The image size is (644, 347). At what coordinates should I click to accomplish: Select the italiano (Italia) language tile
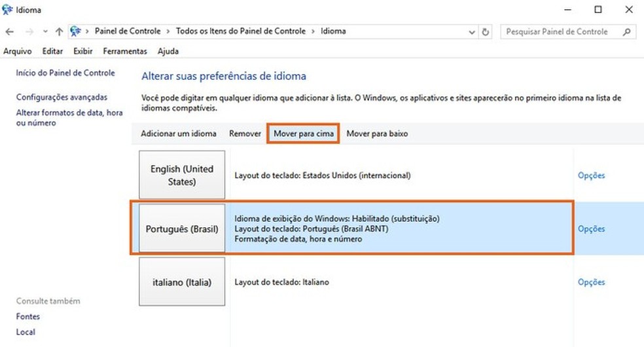pyautogui.click(x=182, y=282)
